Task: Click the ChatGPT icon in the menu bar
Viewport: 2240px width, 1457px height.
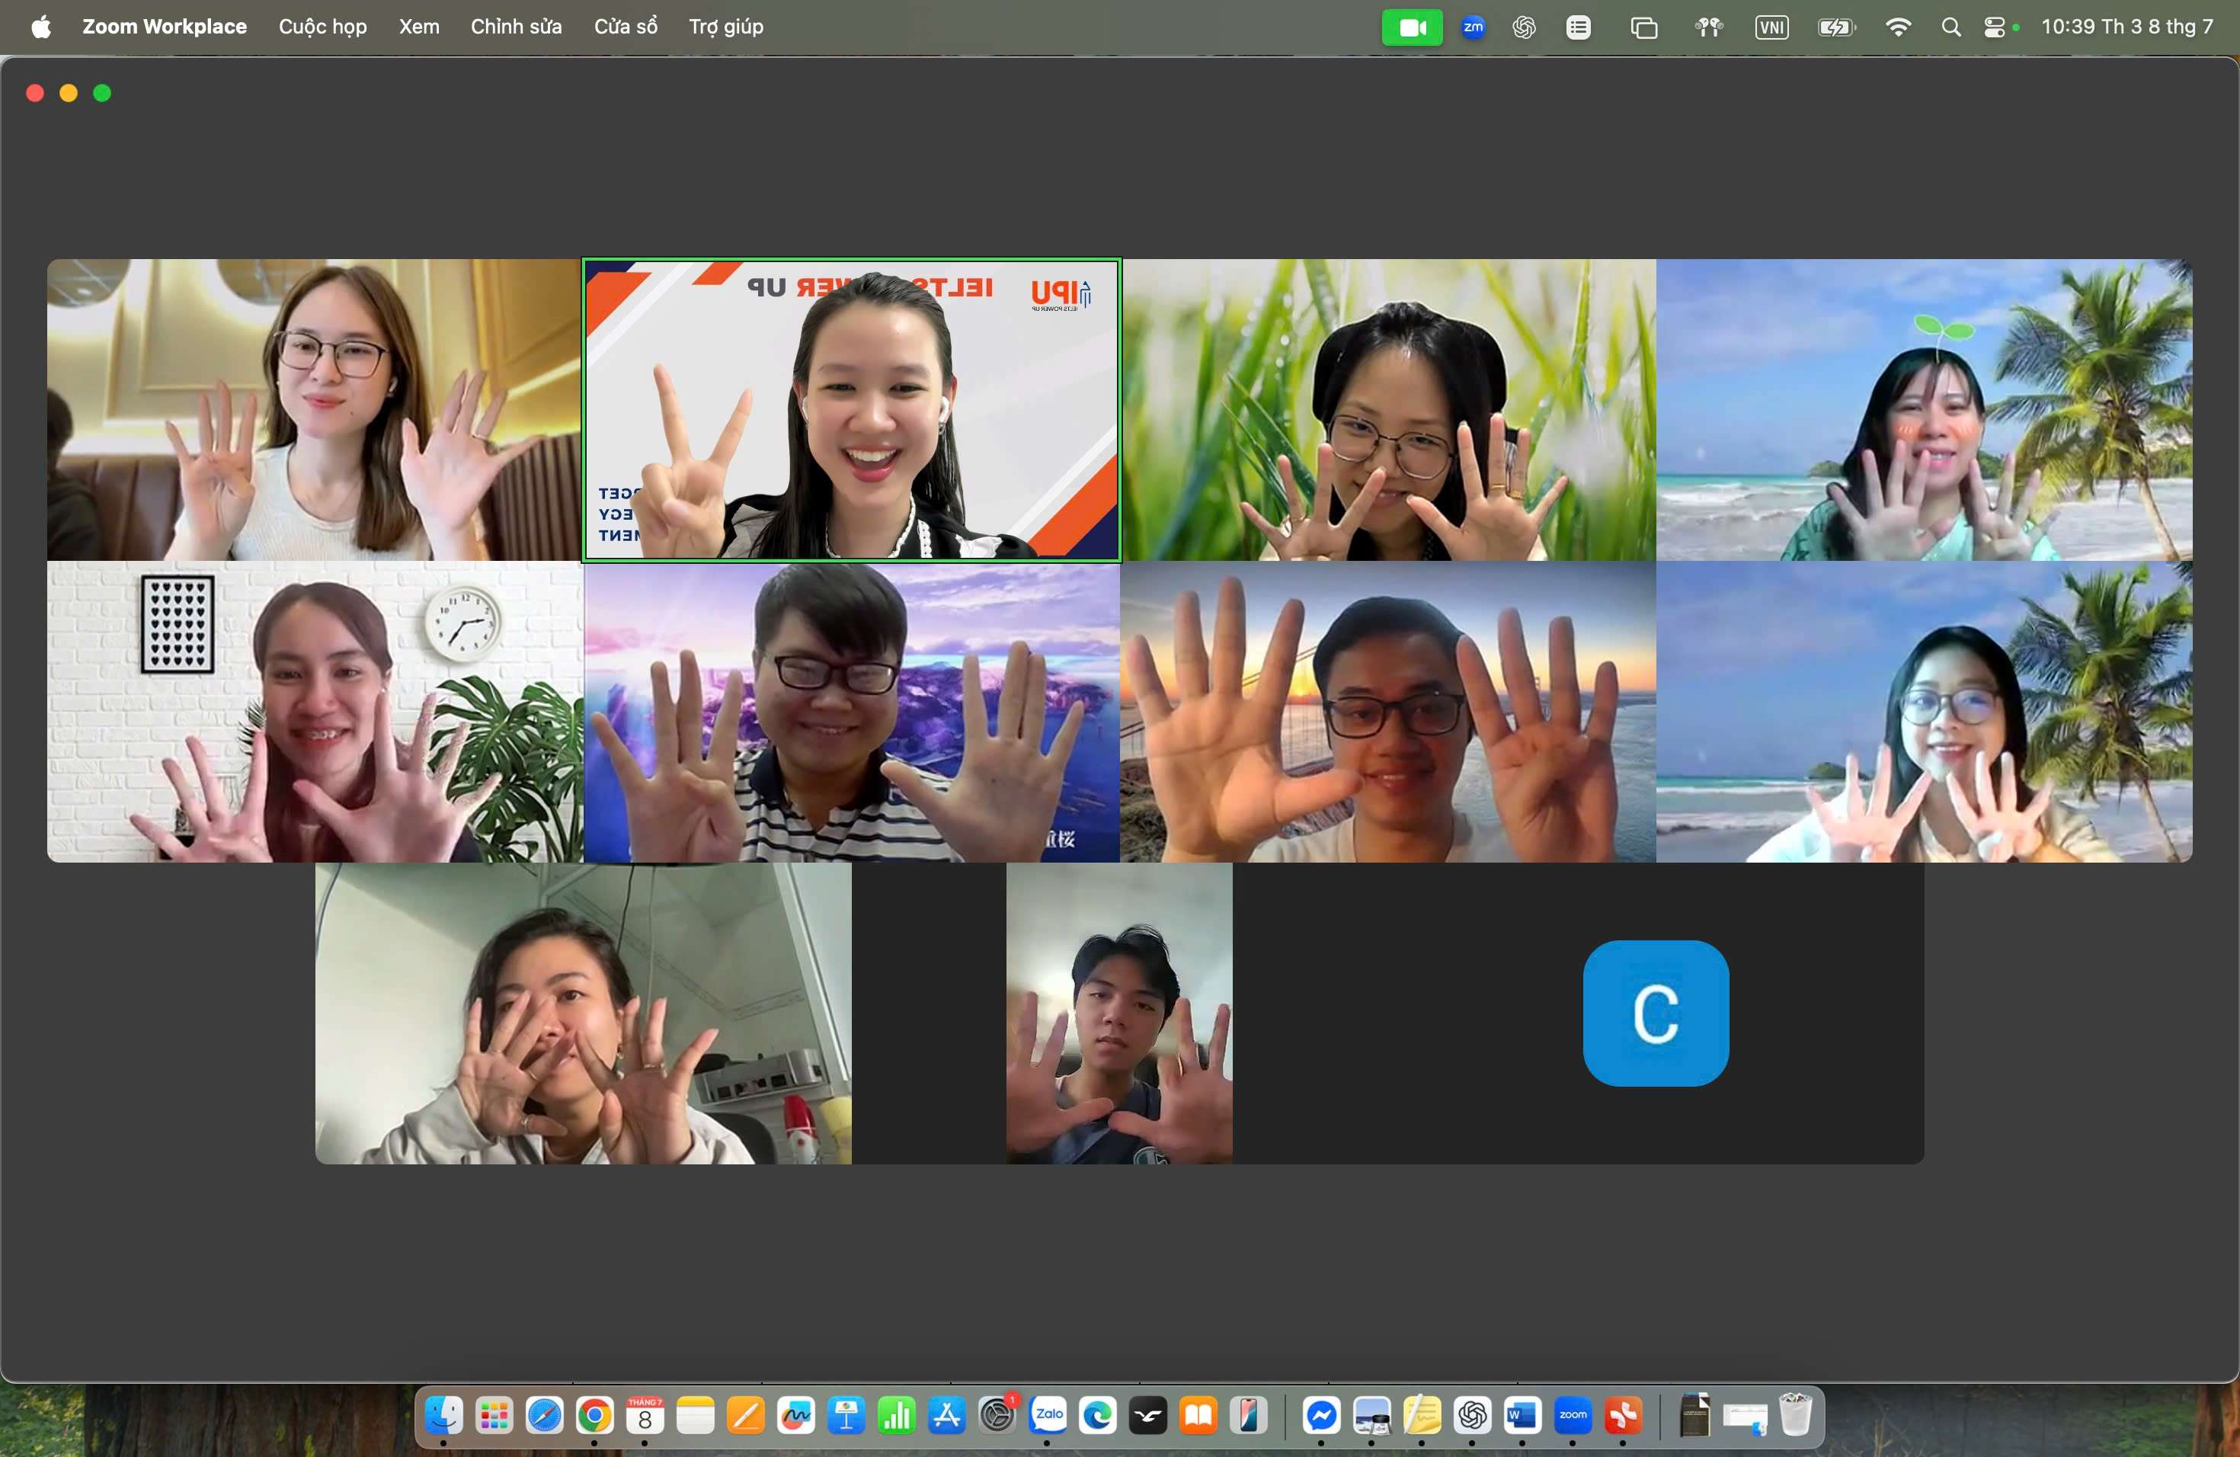Action: coord(1524,27)
